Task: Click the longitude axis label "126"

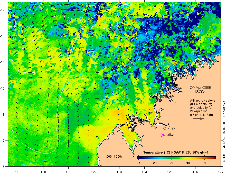Action: pos(195,172)
